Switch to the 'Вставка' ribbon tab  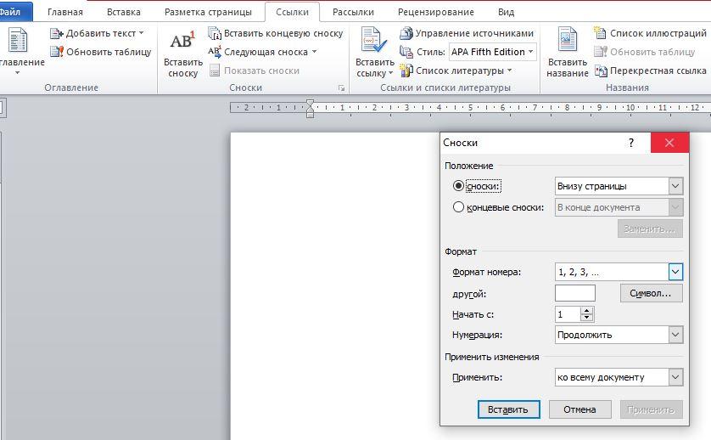click(x=123, y=13)
